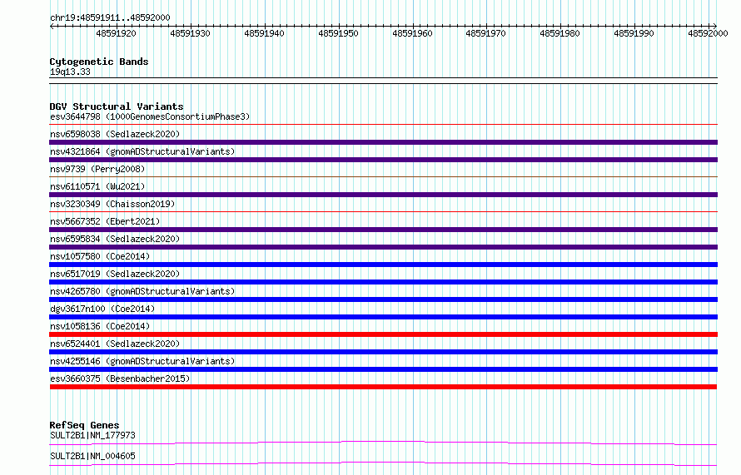Click ruler position 48591960
This screenshot has height=475, width=741.
[x=412, y=33]
